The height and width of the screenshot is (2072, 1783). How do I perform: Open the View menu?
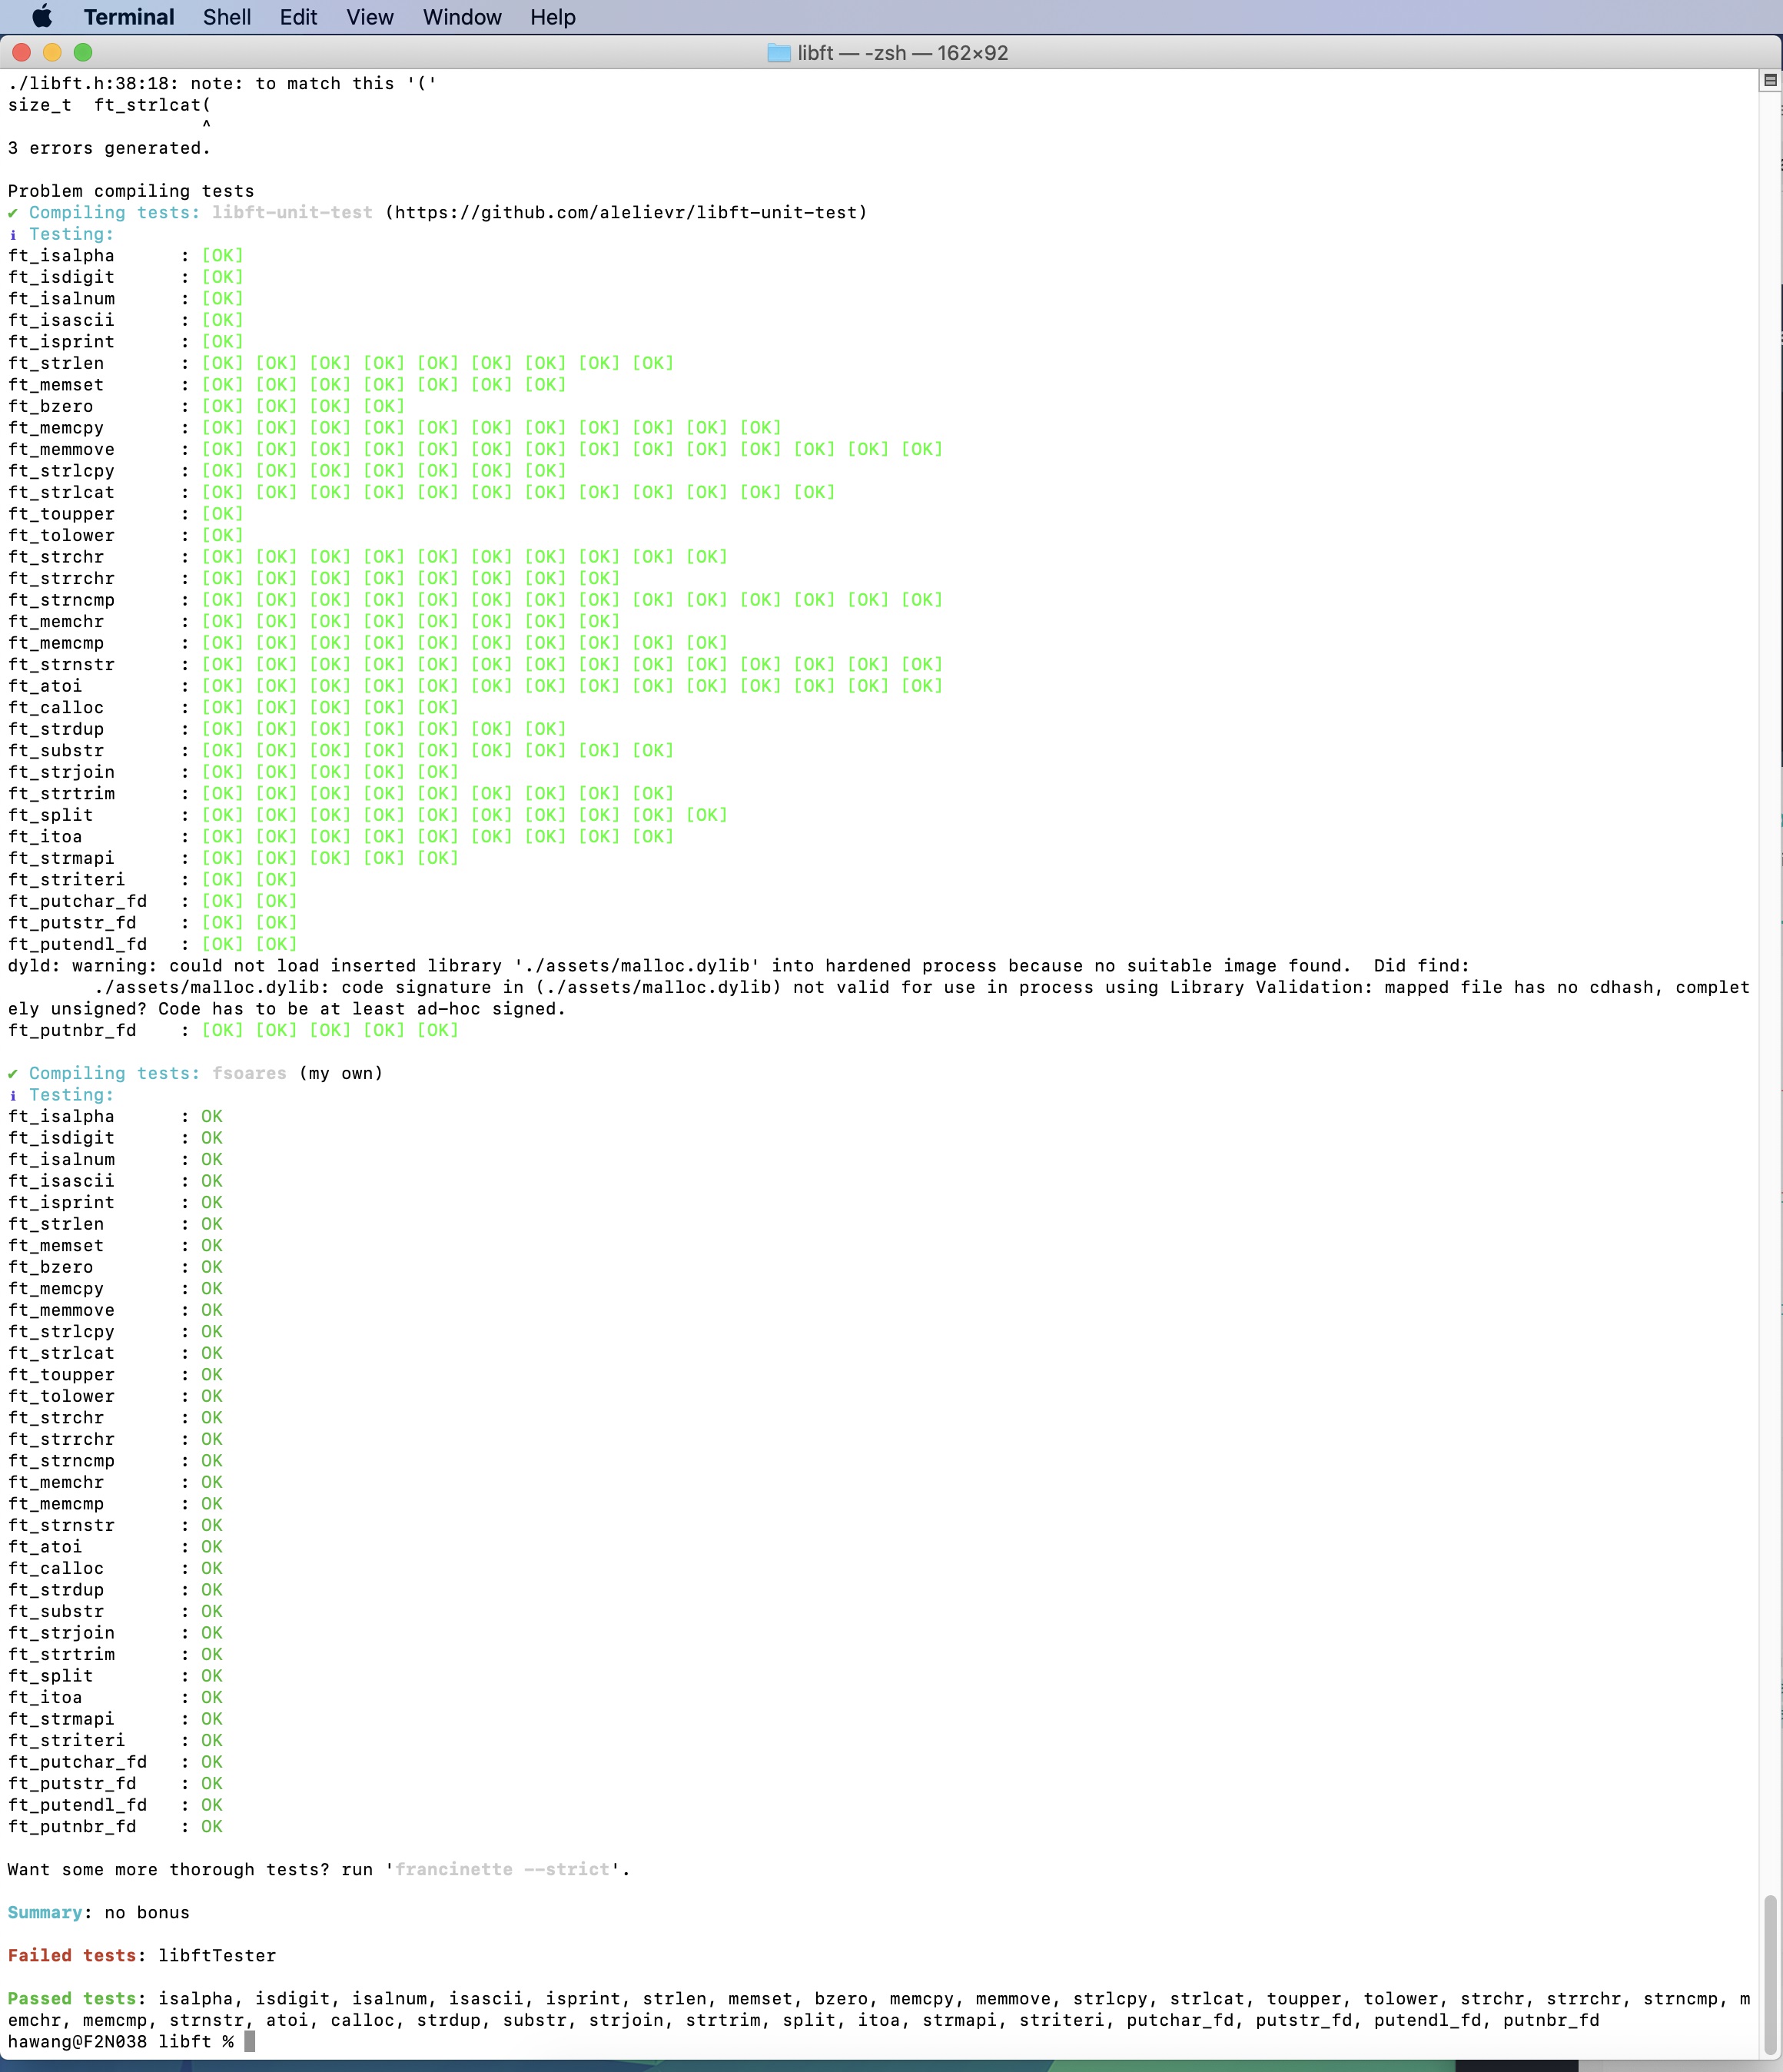(370, 17)
